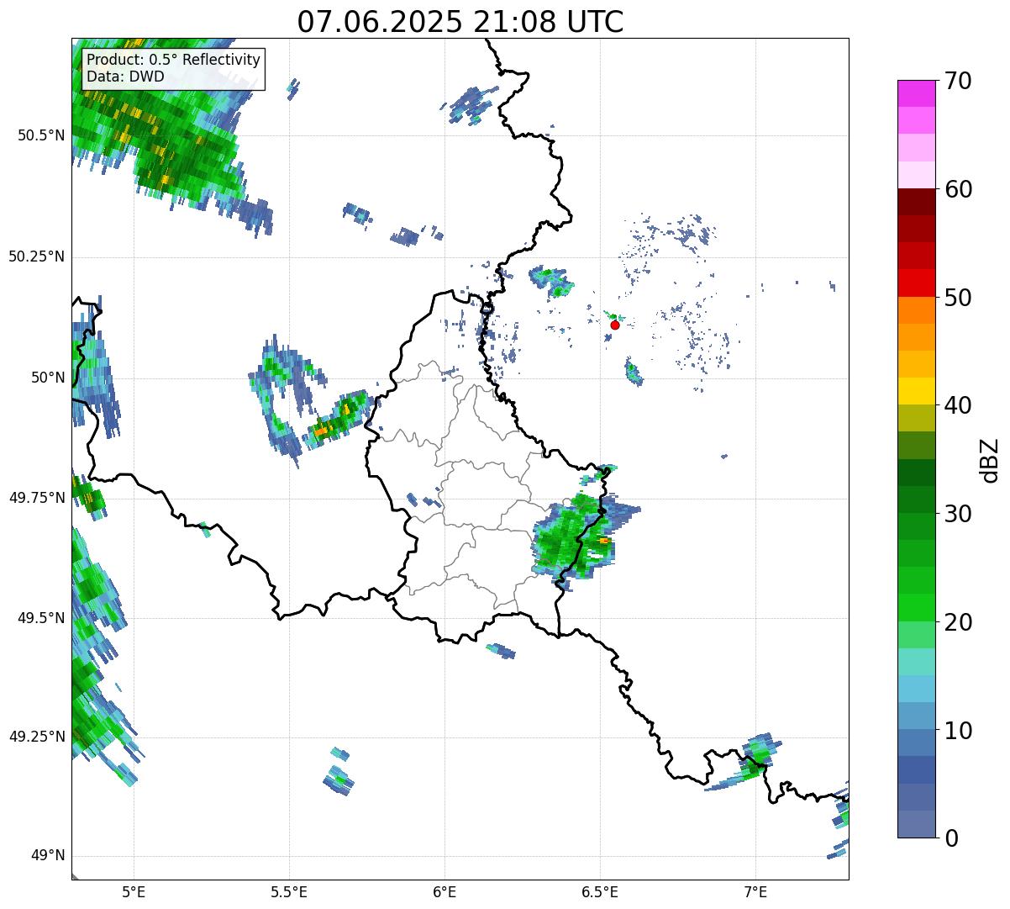Click the light cyan colorbar segment above 10

[917, 689]
